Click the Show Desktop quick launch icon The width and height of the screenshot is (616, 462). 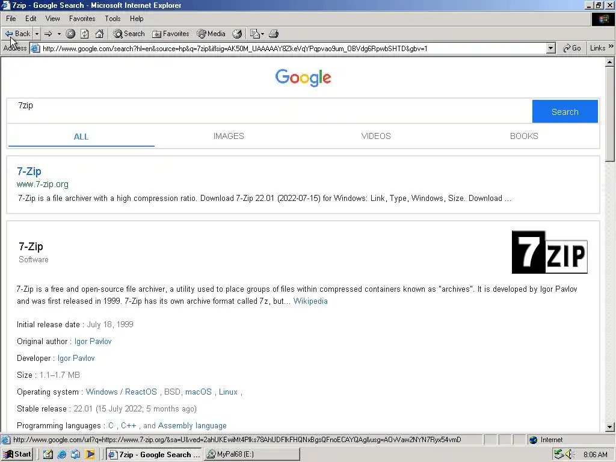(x=48, y=455)
